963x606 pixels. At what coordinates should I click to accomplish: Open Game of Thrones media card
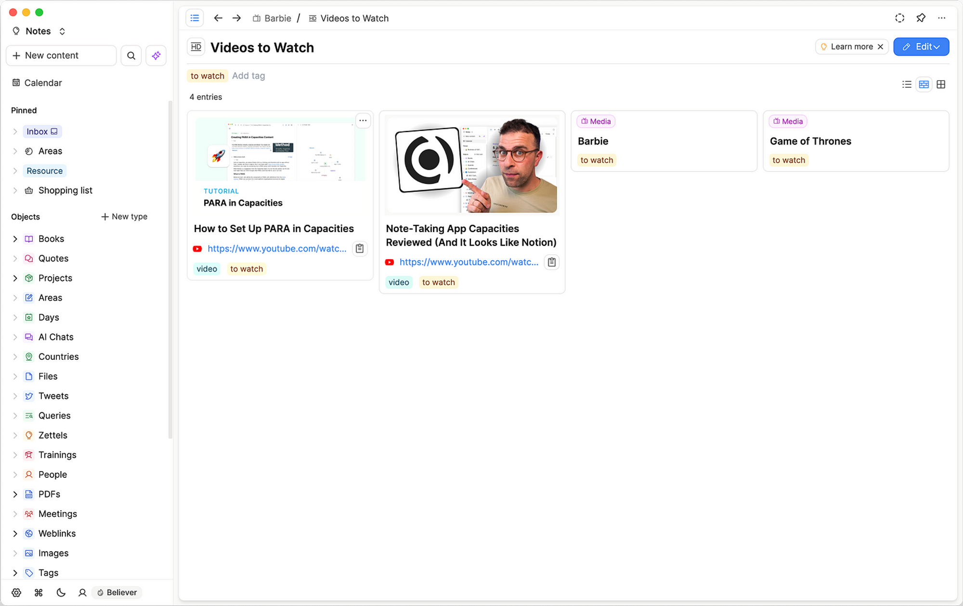856,141
